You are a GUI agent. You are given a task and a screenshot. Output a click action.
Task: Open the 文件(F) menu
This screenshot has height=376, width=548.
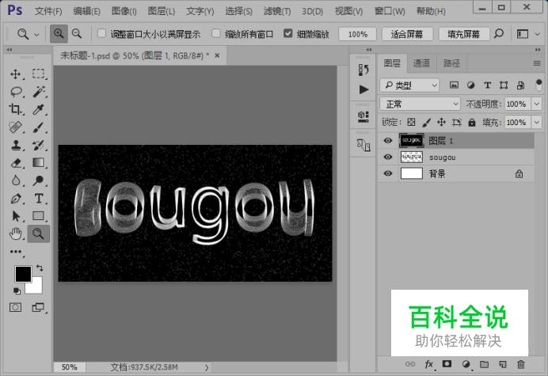(x=48, y=11)
